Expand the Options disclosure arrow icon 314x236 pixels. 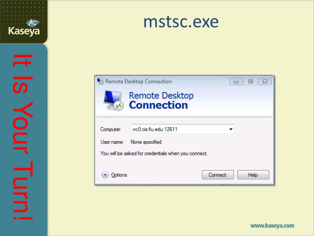(x=105, y=175)
